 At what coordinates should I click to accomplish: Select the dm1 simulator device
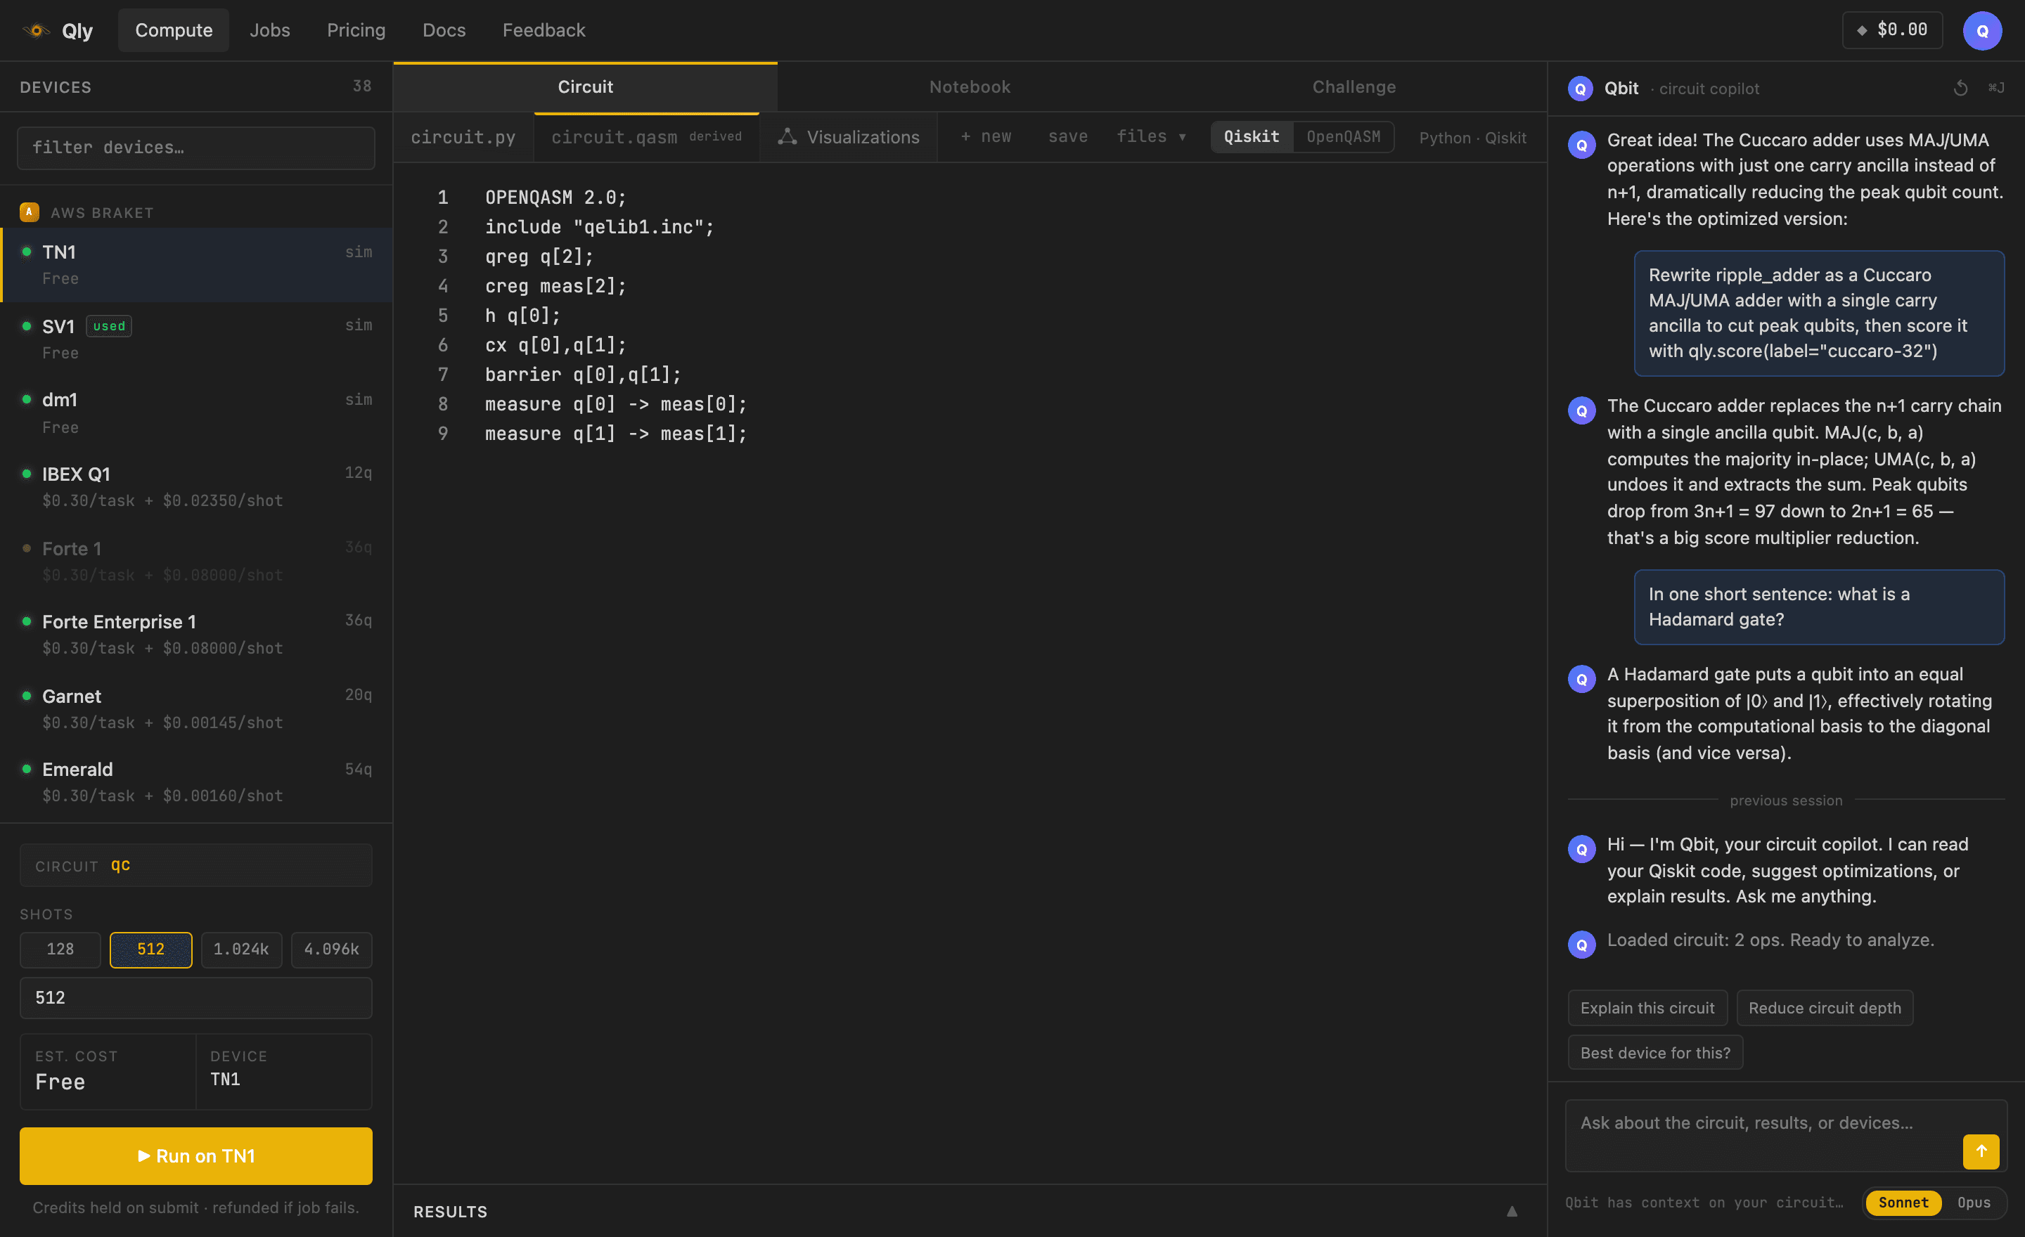click(x=195, y=413)
